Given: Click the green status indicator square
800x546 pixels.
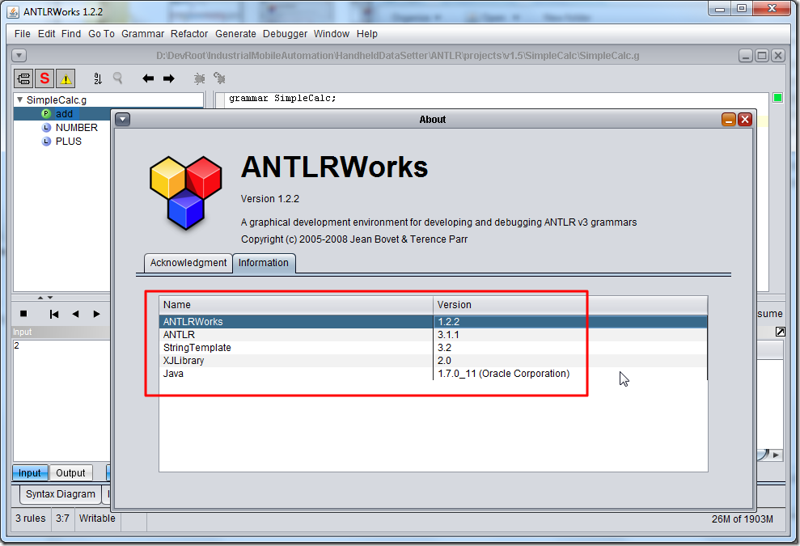Looking at the screenshot, I should coord(777,97).
